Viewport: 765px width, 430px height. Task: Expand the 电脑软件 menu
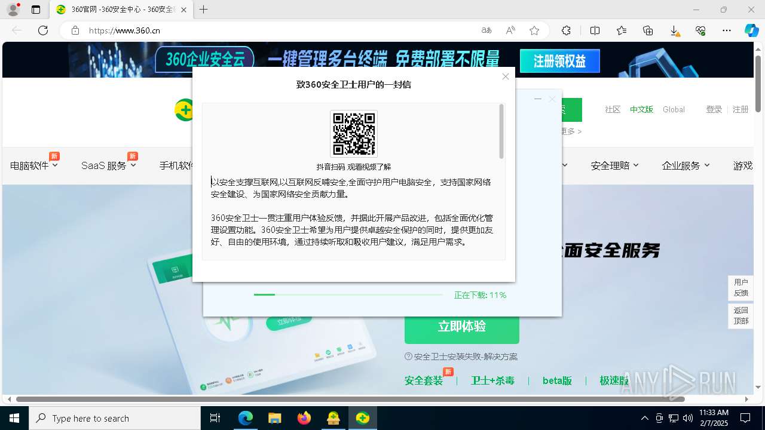pos(34,165)
